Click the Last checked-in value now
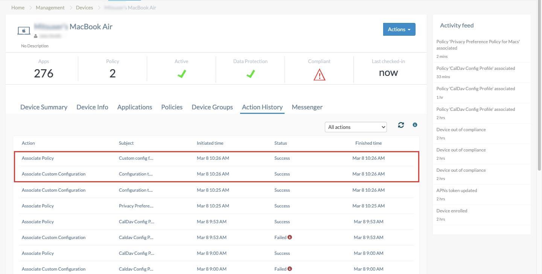This screenshot has width=542, height=274. coord(388,73)
